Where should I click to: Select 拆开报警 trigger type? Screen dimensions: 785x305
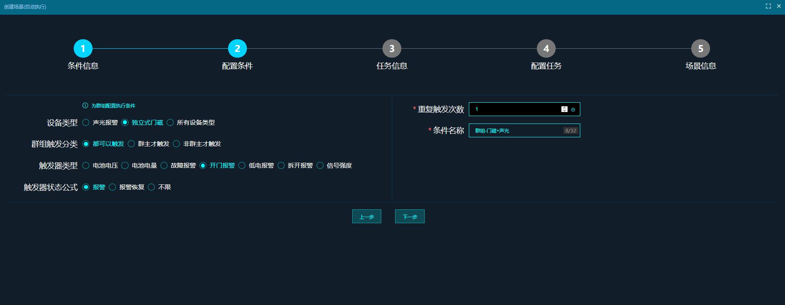(x=281, y=166)
